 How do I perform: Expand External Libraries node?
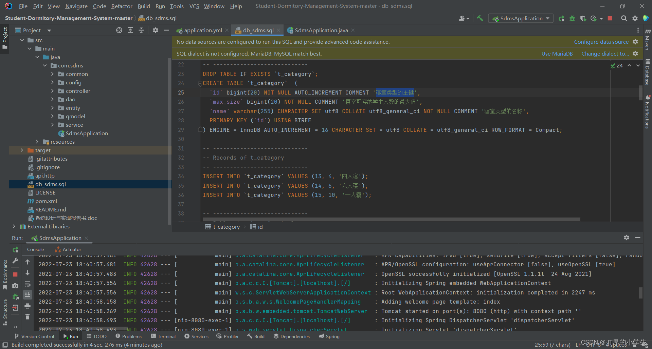pos(14,226)
